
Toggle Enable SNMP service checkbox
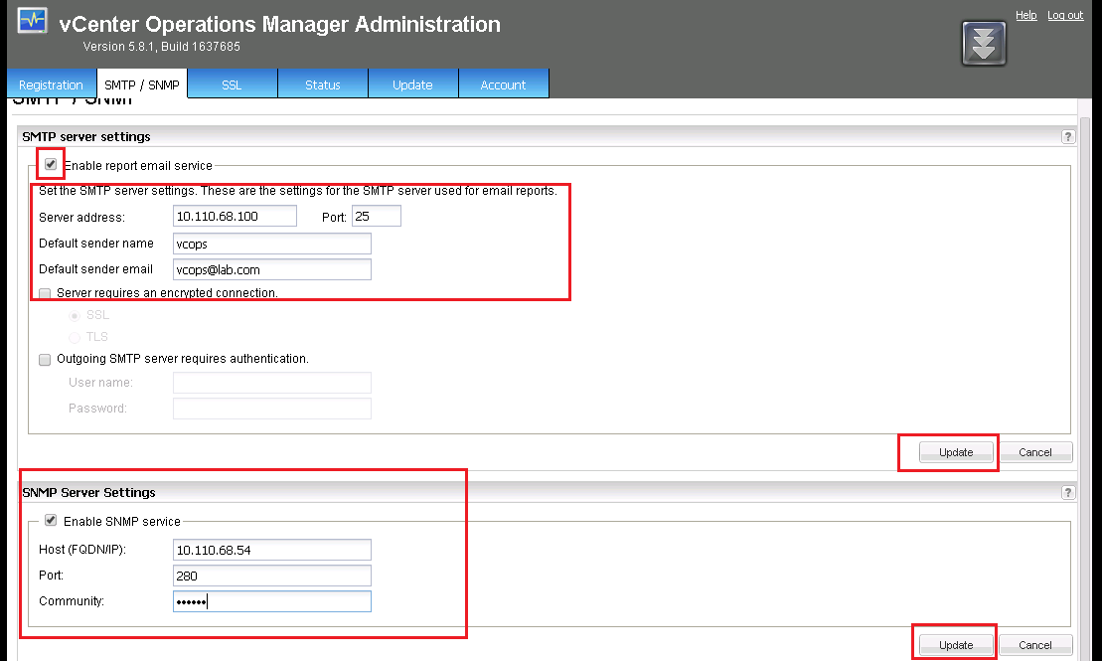[x=51, y=520]
